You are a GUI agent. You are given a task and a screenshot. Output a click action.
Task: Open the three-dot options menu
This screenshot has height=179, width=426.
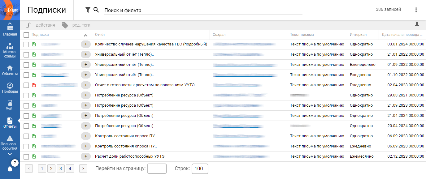tap(416, 10)
